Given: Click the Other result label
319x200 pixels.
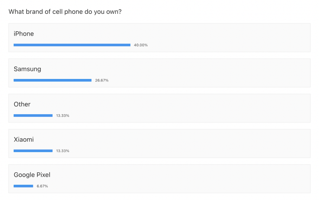Looking at the screenshot, I should tap(22, 104).
